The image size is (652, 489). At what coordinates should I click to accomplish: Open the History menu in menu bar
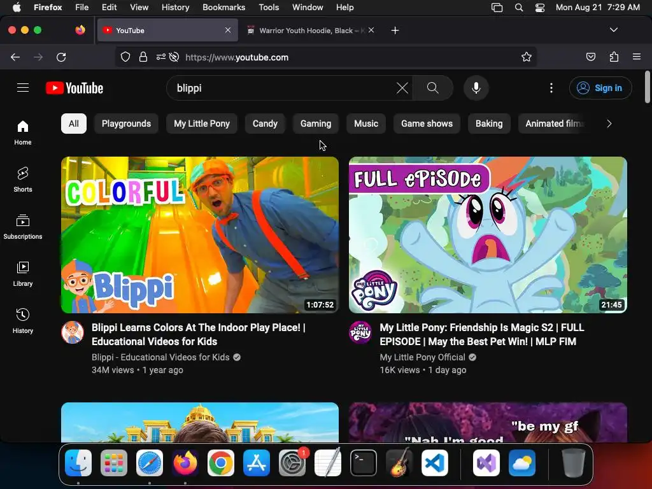coord(175,7)
